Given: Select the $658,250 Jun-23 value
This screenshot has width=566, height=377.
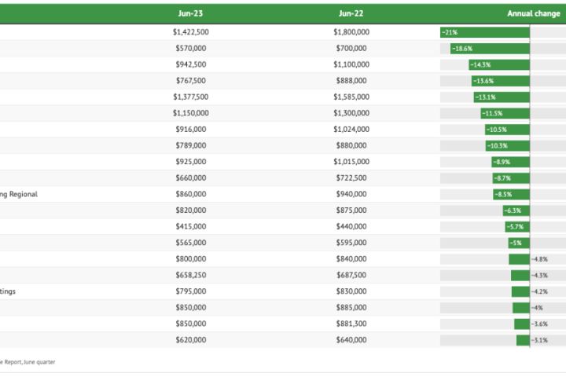Looking at the screenshot, I should tap(191, 275).
